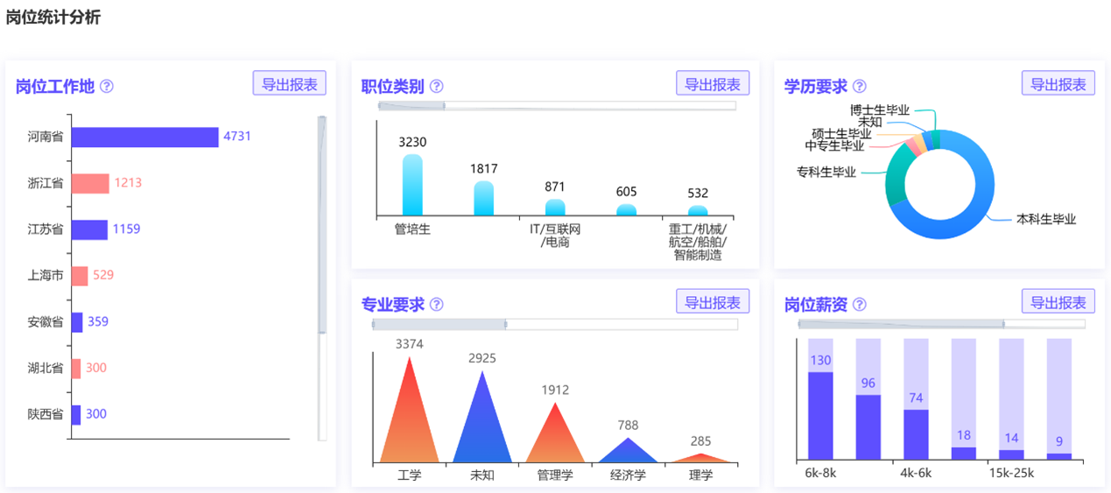Click the 专业要求 horizontal zoom slider
1111x493 pixels.
[439, 324]
